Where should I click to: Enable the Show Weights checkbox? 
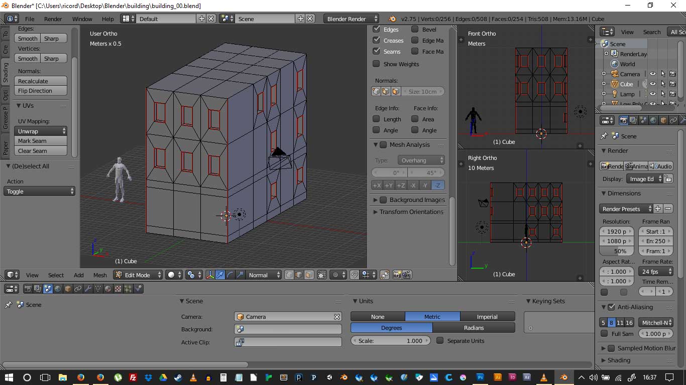coord(376,64)
